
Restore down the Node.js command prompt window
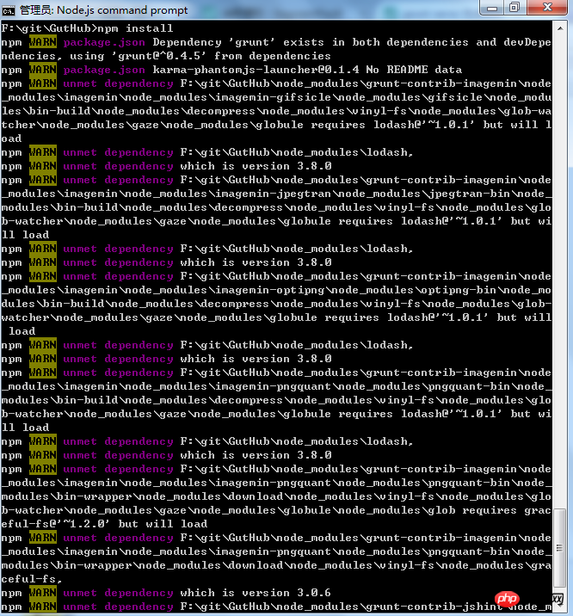click(x=514, y=8)
